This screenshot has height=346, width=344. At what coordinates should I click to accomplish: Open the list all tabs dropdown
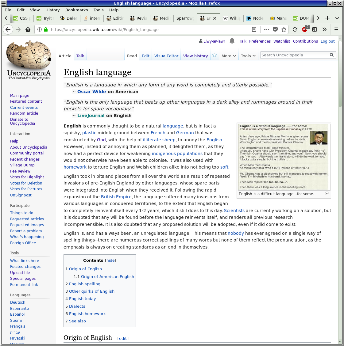(x=337, y=18)
